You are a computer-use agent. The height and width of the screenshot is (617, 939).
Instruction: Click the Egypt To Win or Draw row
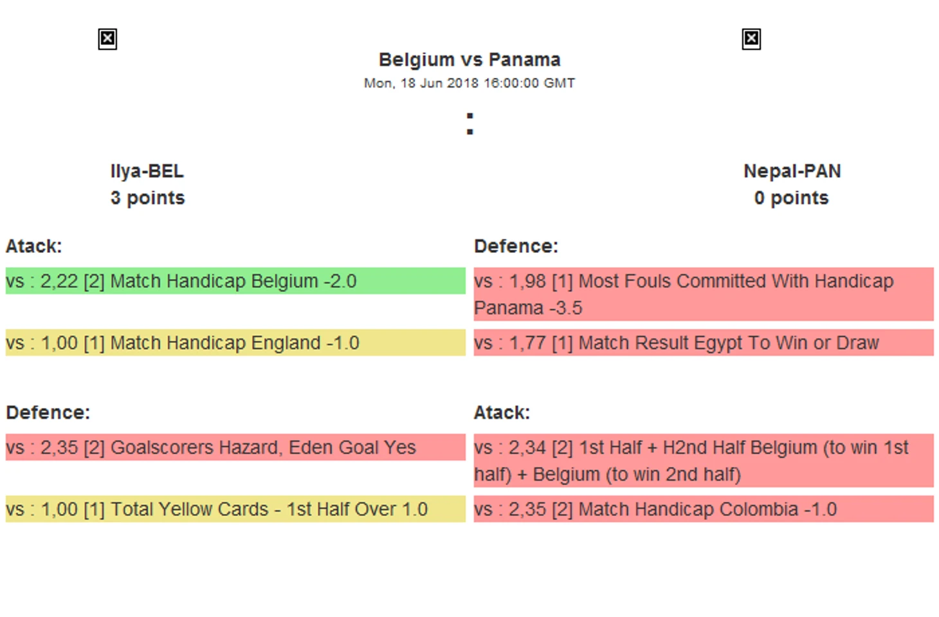pyautogui.click(x=704, y=343)
